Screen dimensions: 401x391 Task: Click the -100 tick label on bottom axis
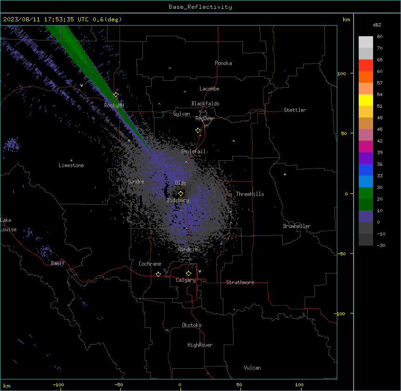click(x=58, y=384)
